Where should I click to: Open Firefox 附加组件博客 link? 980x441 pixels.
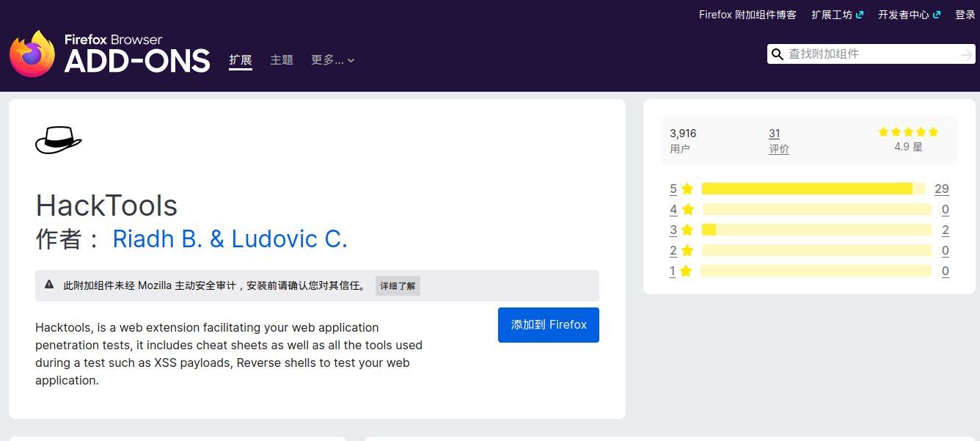747,15
